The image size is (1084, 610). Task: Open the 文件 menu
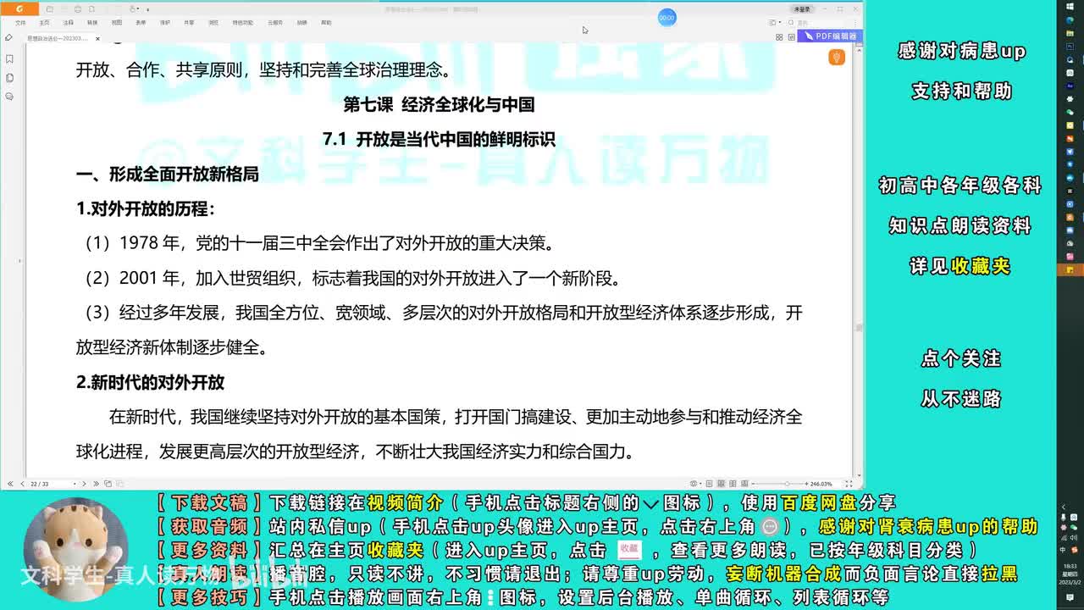click(x=20, y=23)
